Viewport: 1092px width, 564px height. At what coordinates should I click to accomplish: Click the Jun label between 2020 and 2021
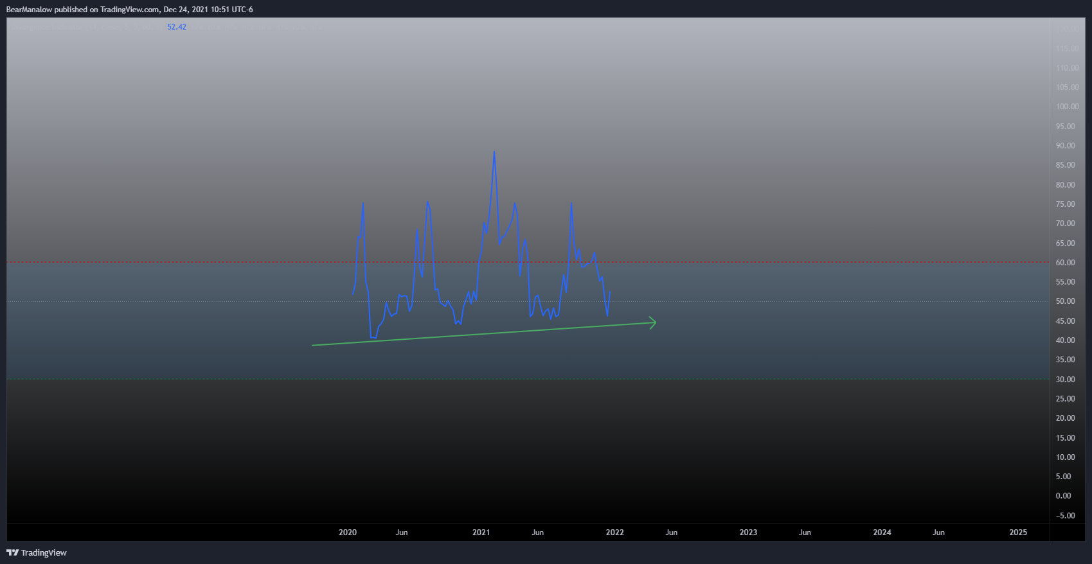pos(402,533)
